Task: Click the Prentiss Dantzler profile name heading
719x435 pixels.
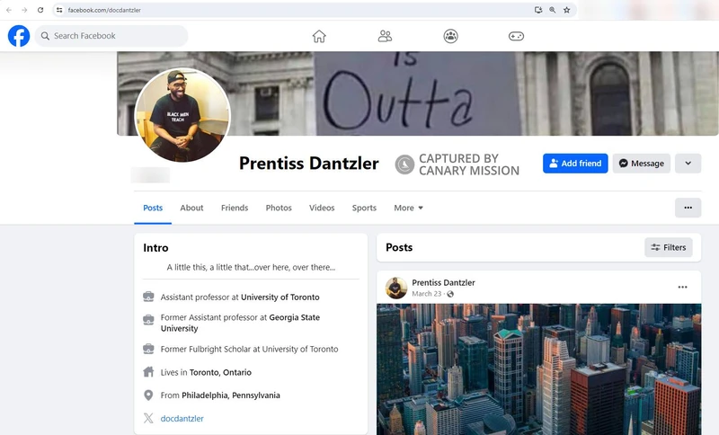Action: click(308, 164)
